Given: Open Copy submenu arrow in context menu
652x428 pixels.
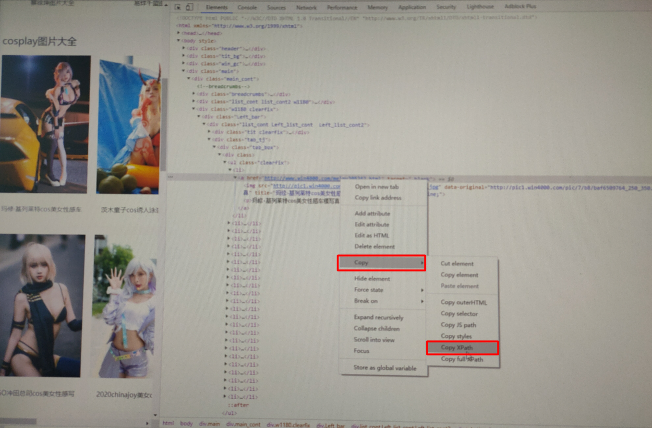Looking at the screenshot, I should pos(422,263).
